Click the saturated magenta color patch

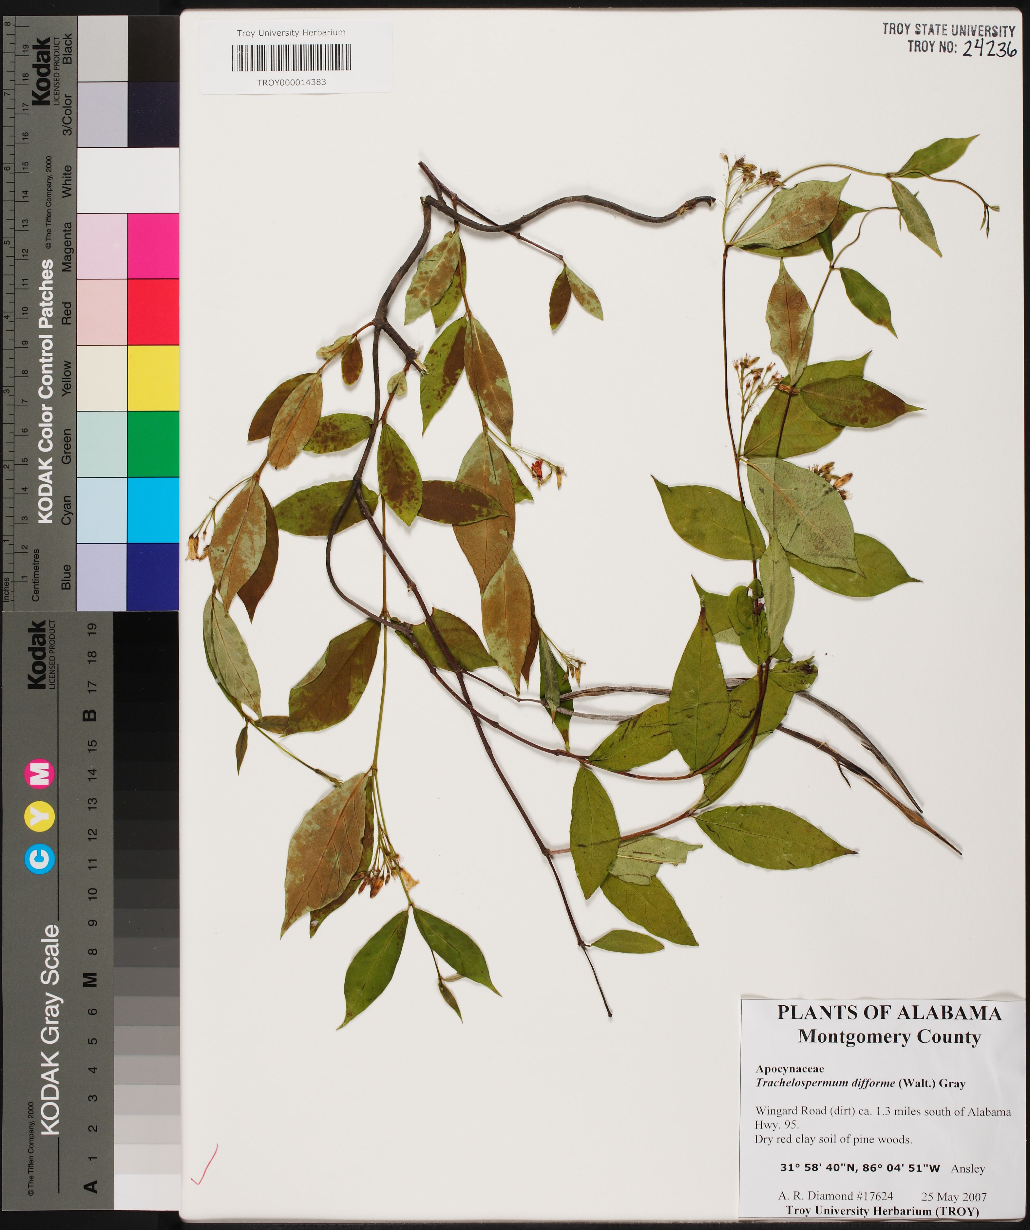coord(153,246)
